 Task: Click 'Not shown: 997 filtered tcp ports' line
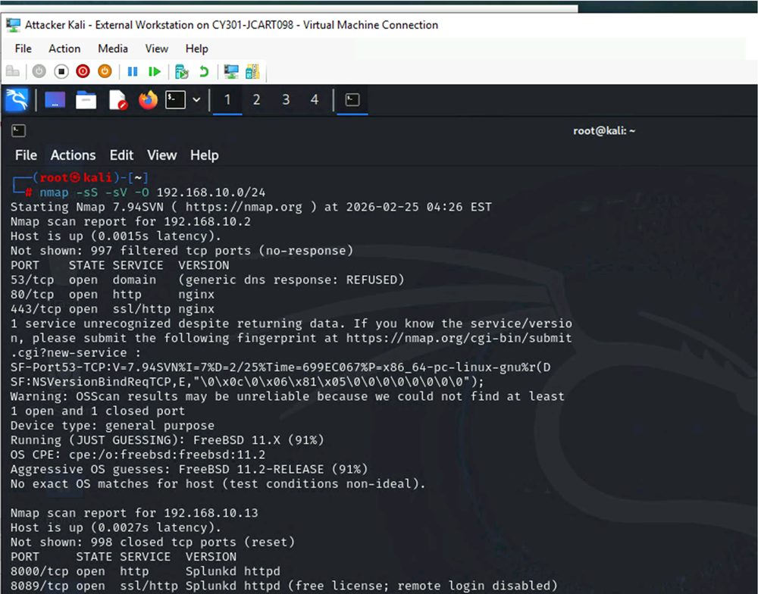pyautogui.click(x=182, y=251)
